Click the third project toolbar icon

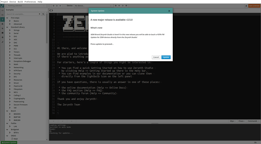(60, 6)
